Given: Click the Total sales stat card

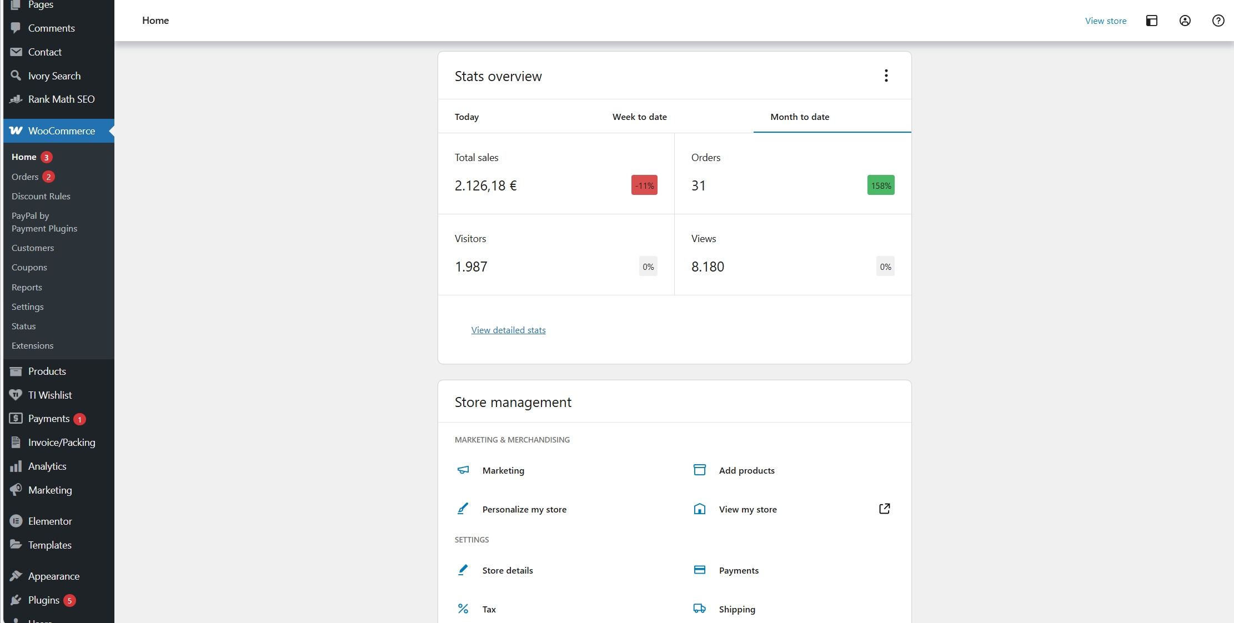Looking at the screenshot, I should point(556,174).
